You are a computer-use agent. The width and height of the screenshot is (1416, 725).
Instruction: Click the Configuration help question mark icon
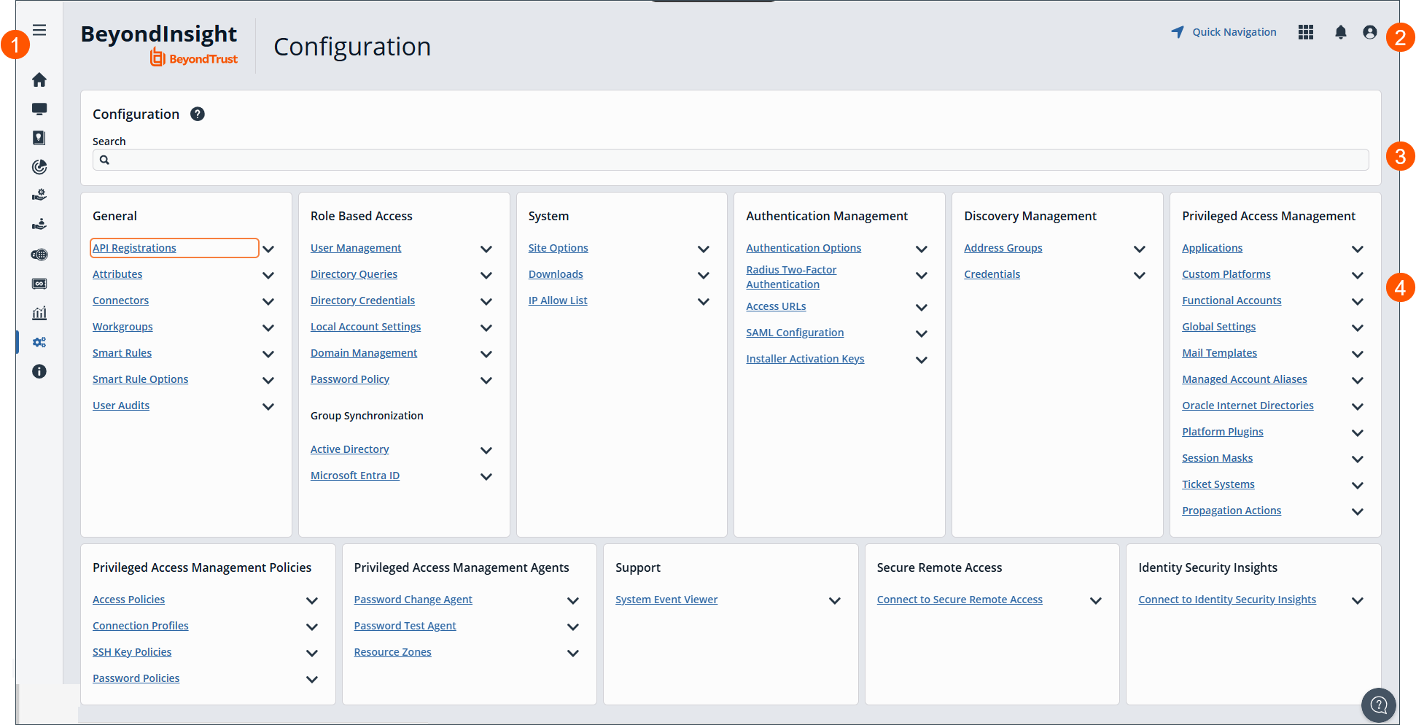(198, 114)
